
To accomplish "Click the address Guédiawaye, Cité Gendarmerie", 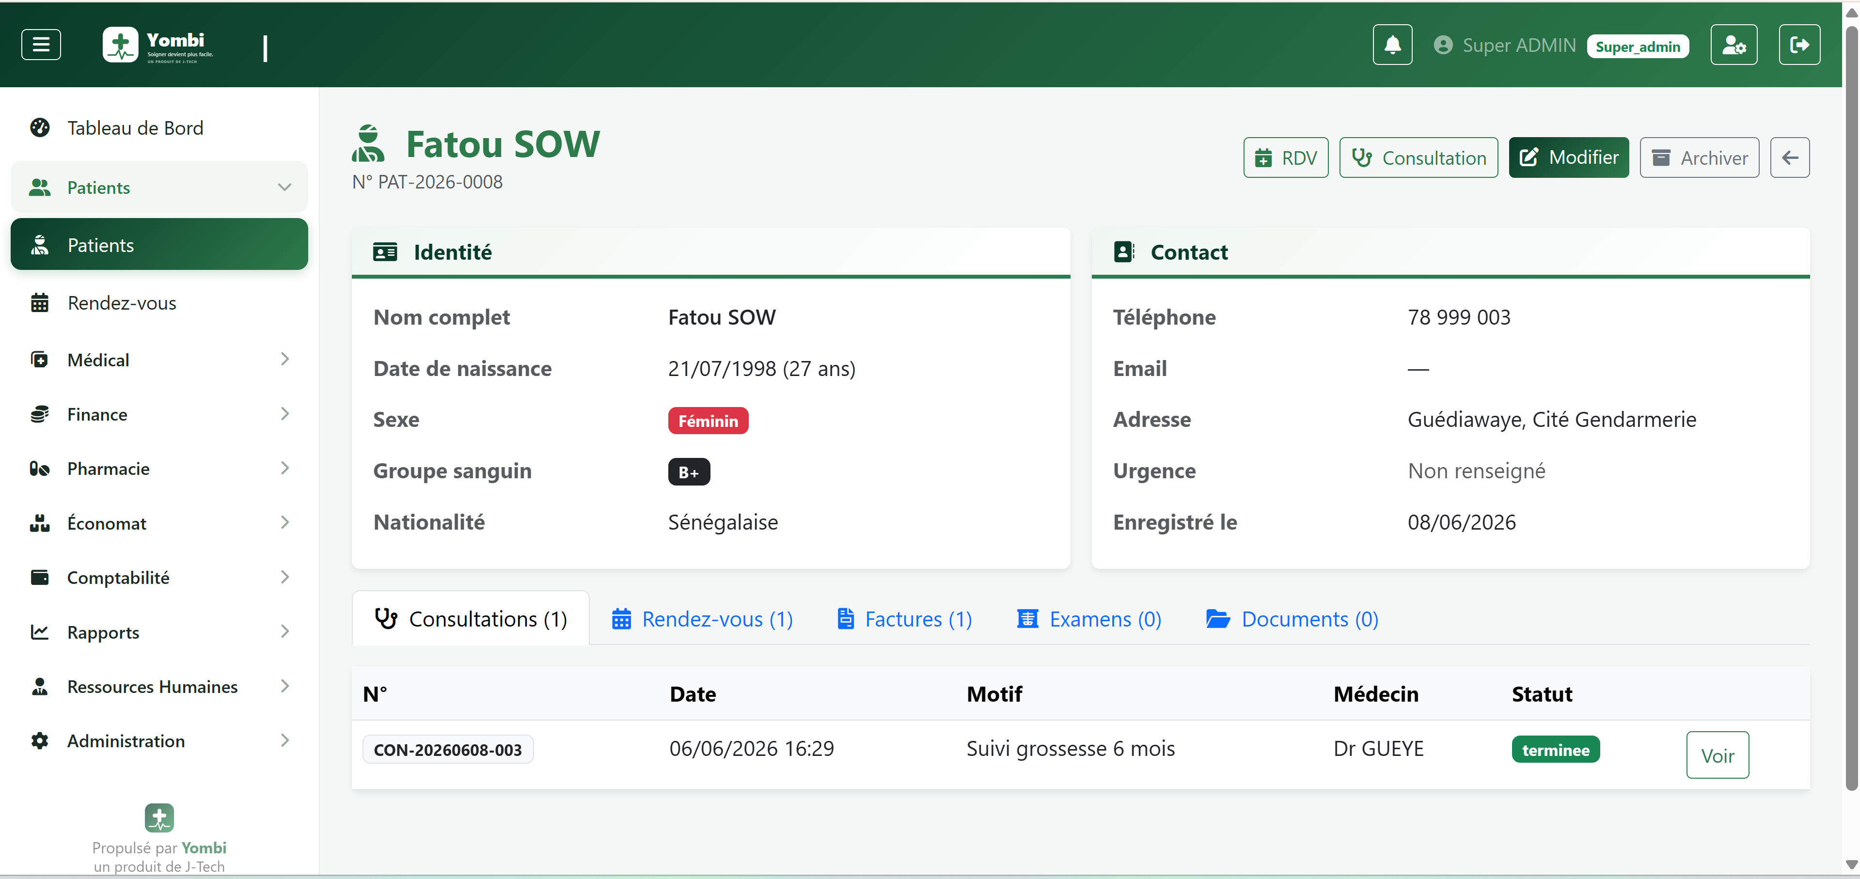I will pyautogui.click(x=1552, y=419).
